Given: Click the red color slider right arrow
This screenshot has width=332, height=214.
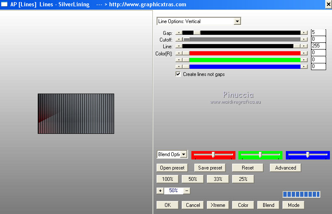Looking at the screenshot, I should tap(304, 53).
